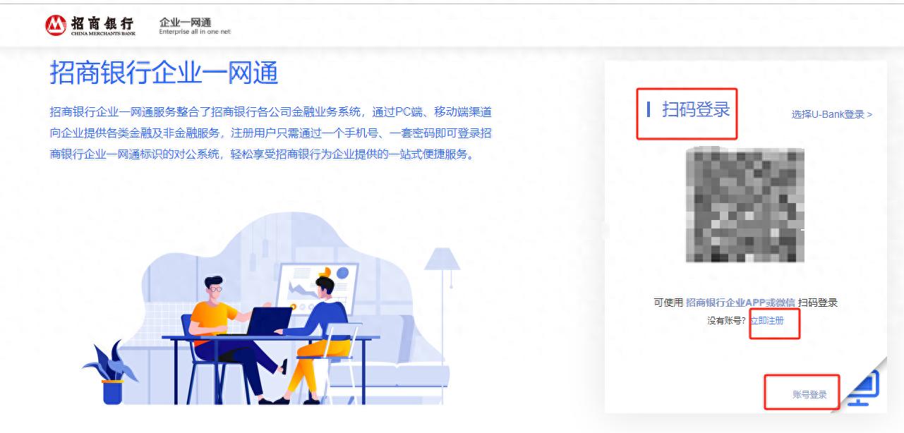Image resolution: width=904 pixels, height=433 pixels.
Task: Open the 立即注册 register link
Action: 766,321
